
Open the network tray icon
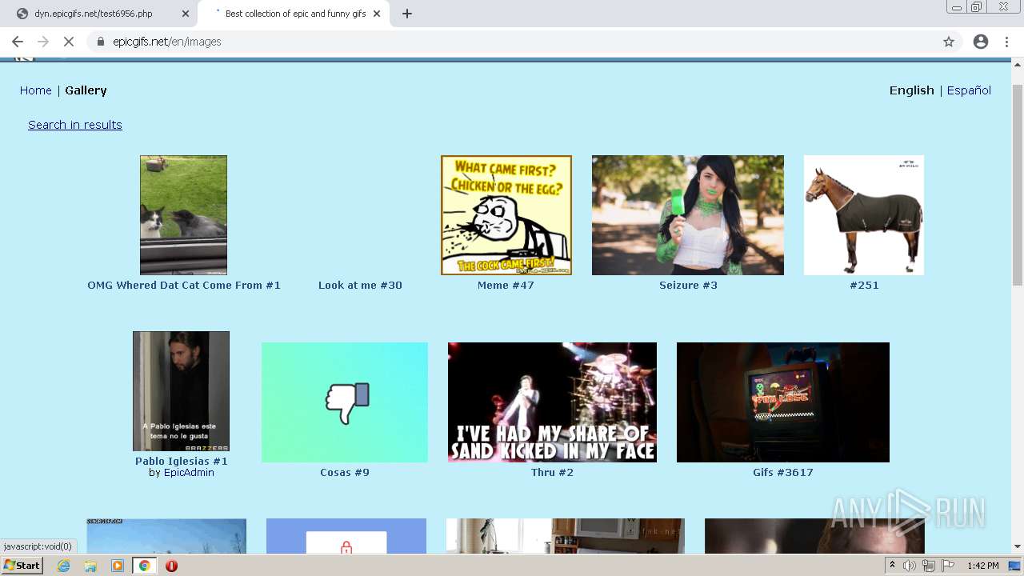[929, 566]
